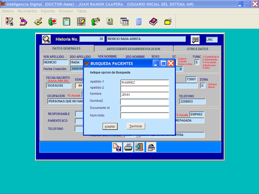Open the Procesos menu
The height and width of the screenshot is (194, 259).
pyautogui.click(x=66, y=11)
